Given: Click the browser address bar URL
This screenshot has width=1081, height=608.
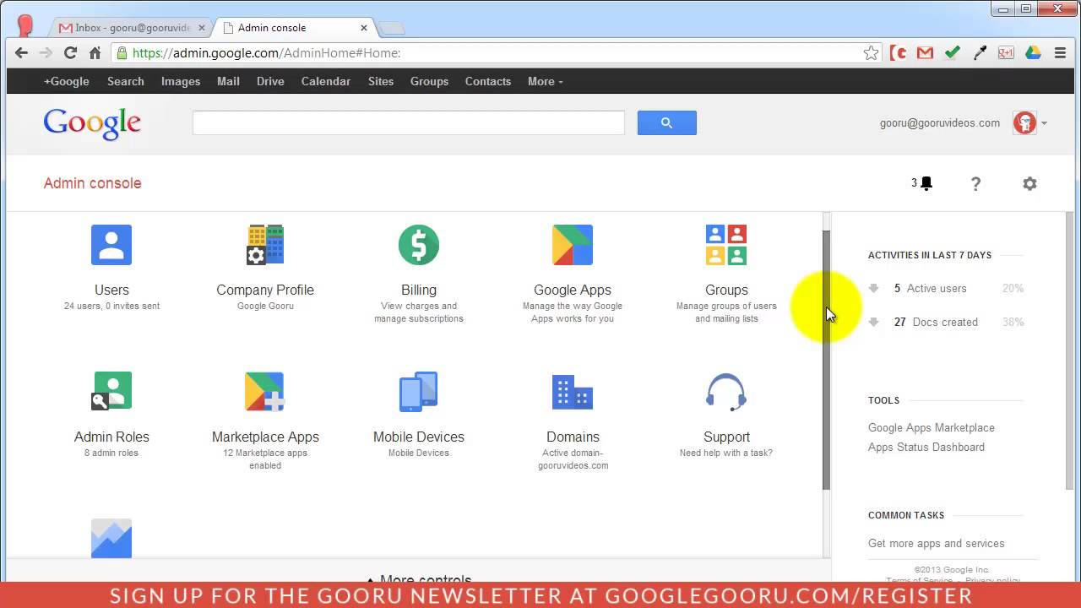Looking at the screenshot, I should point(266,53).
